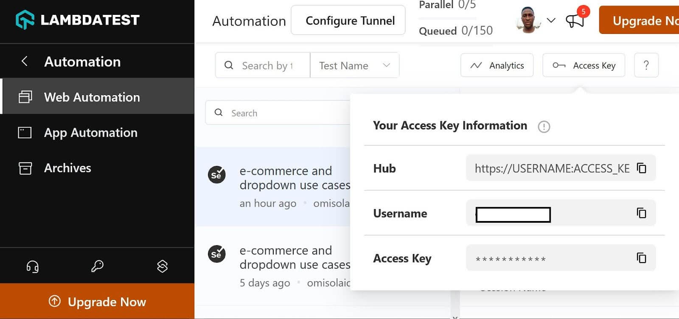The height and width of the screenshot is (319, 679).
Task: Copy the Hub URL
Action: tap(641, 168)
